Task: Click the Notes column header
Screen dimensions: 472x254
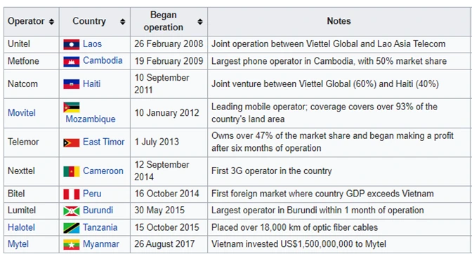Action: [339, 21]
